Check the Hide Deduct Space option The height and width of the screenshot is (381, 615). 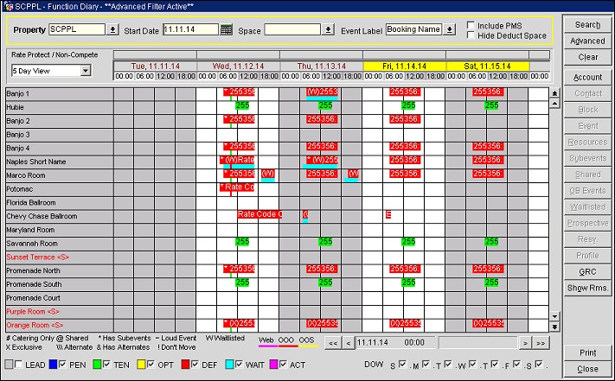point(471,35)
